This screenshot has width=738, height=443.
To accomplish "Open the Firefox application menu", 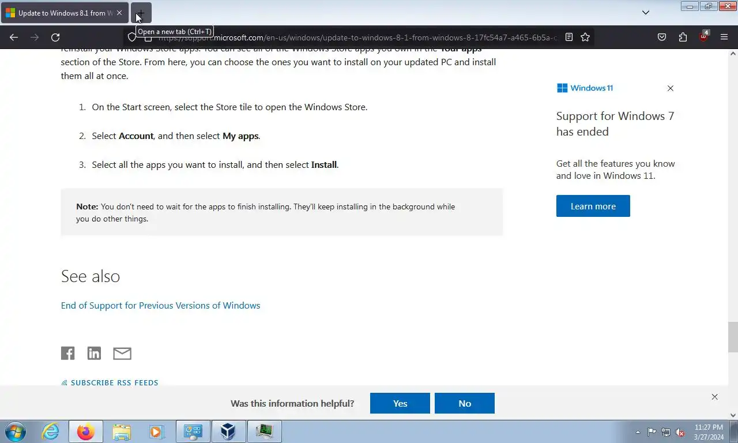I will (724, 37).
